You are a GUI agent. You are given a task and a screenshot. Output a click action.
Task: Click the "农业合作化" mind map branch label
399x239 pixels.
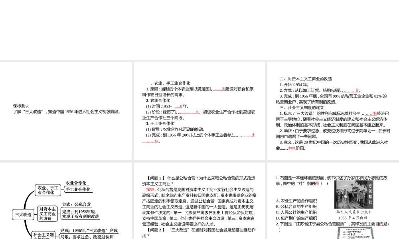(x=76, y=183)
